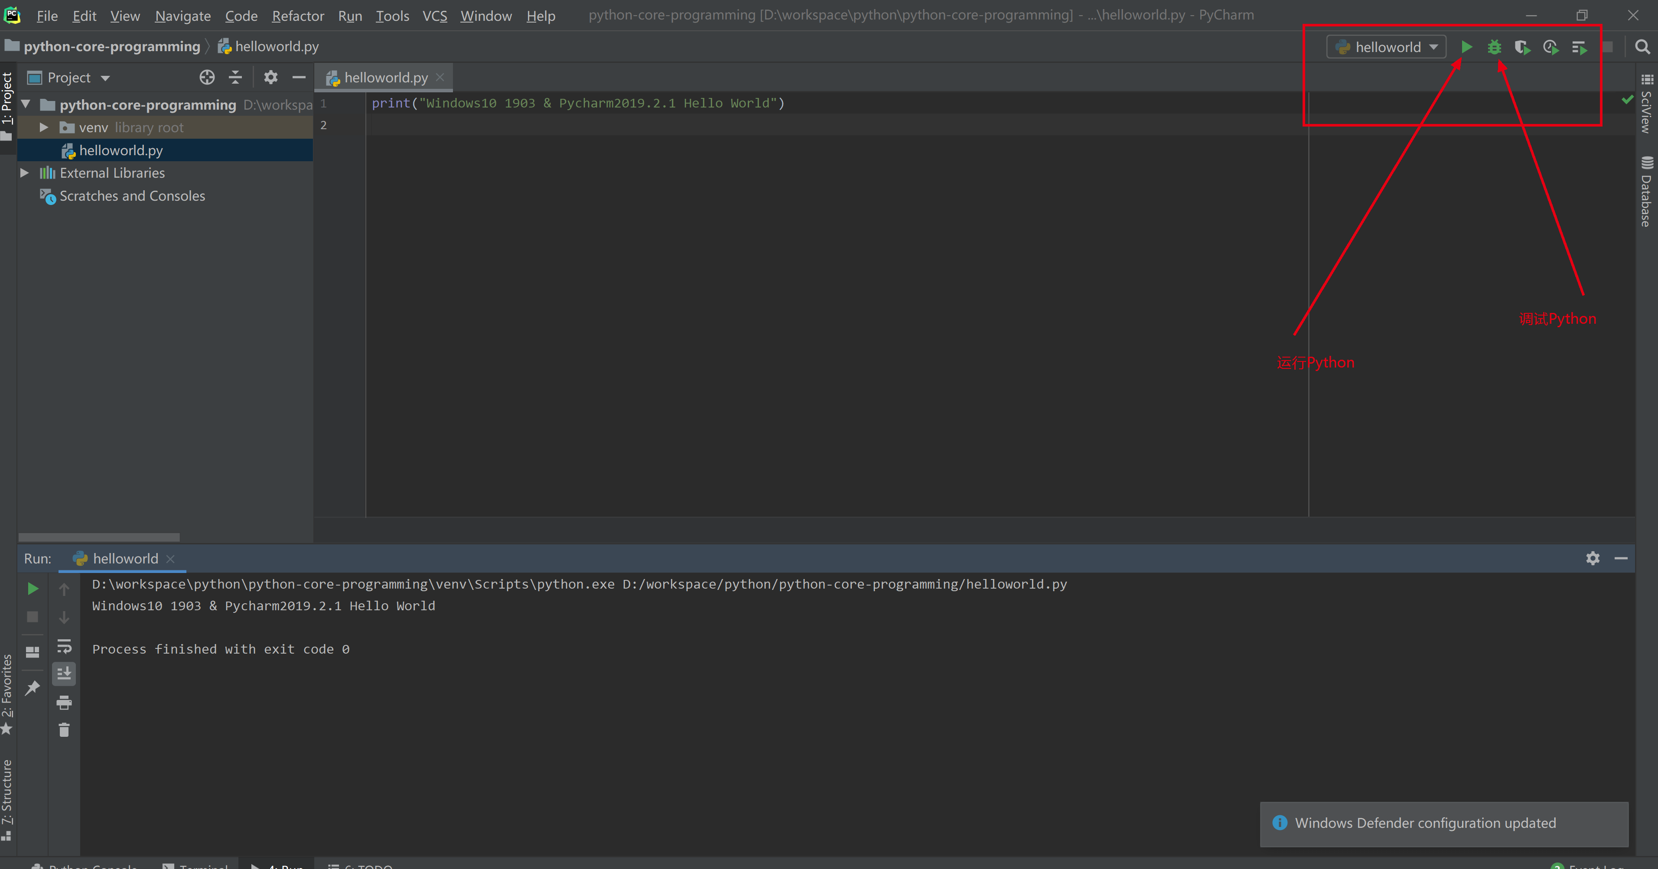Open the Edit menu
This screenshot has width=1658, height=869.
(85, 16)
